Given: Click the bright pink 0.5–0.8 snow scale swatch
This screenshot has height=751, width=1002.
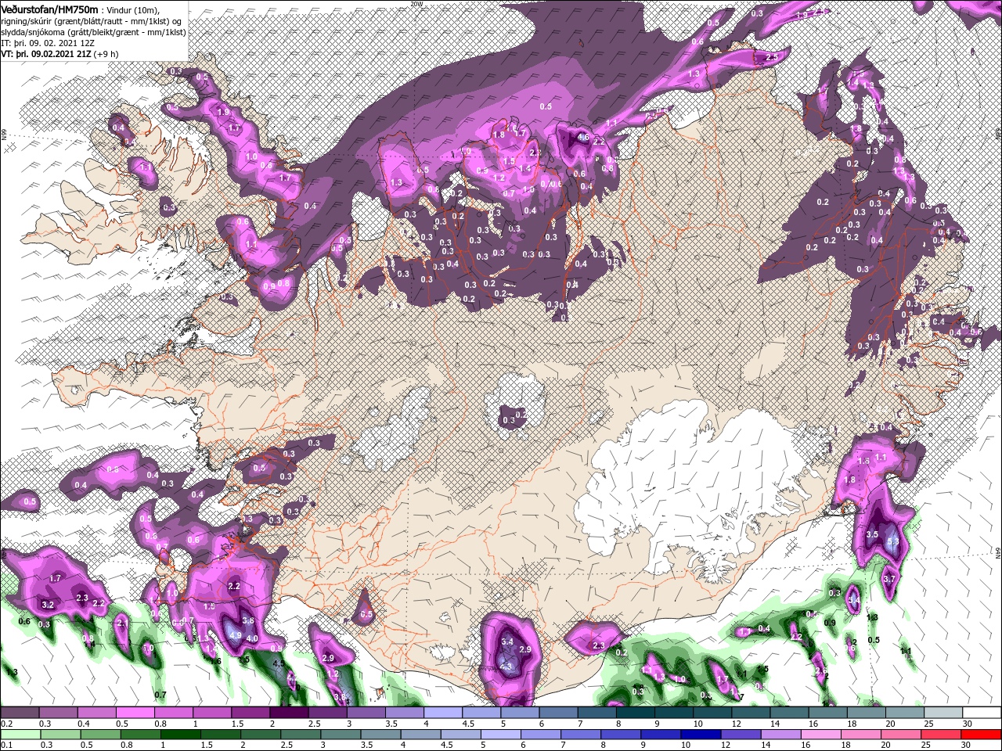Looking at the screenshot, I should click(x=135, y=713).
